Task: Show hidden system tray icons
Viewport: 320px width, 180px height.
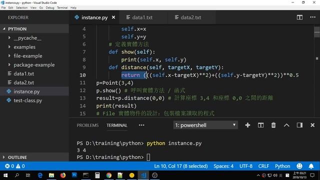Action: [258, 175]
